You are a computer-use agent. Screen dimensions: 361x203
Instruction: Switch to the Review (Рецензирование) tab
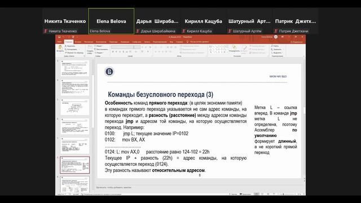[160, 42]
